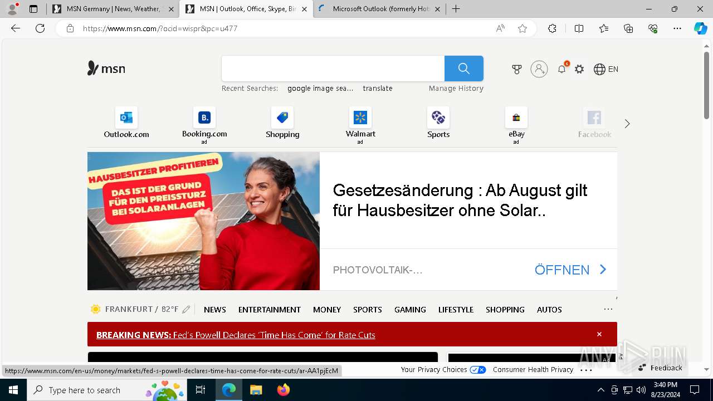Open Booking.com shortcut tile
Screen dimensions: 713x401
pos(204,125)
